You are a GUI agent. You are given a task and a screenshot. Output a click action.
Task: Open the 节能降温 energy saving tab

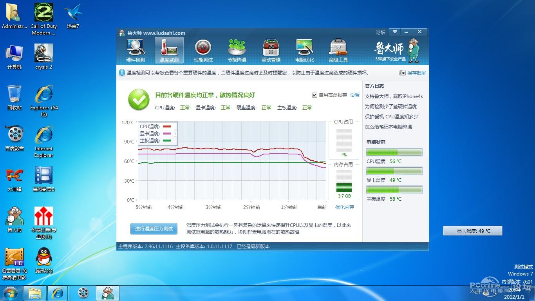237,51
